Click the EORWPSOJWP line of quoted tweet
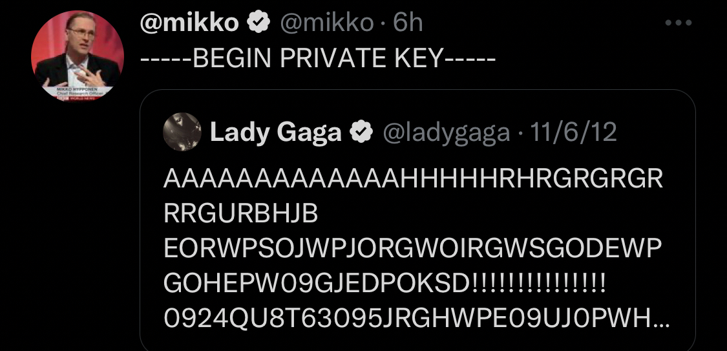 pyautogui.click(x=414, y=249)
